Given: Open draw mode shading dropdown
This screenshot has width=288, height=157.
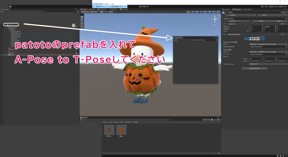Looking at the screenshot, I should [188, 12].
